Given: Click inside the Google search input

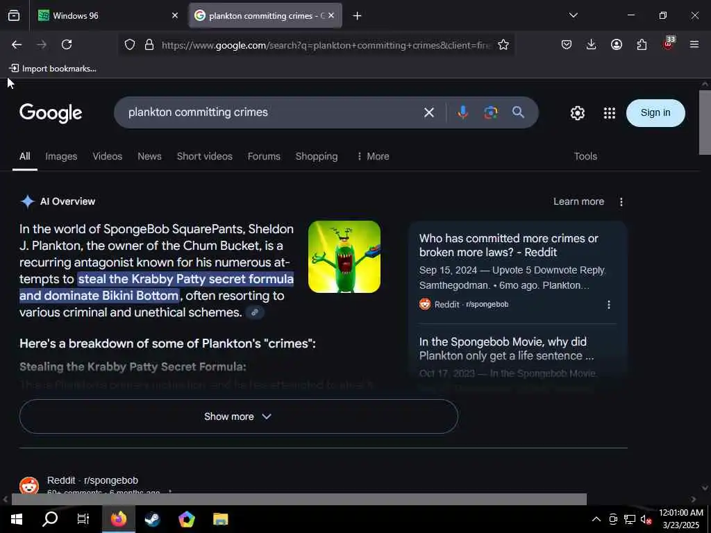Looking at the screenshot, I should (x=272, y=112).
